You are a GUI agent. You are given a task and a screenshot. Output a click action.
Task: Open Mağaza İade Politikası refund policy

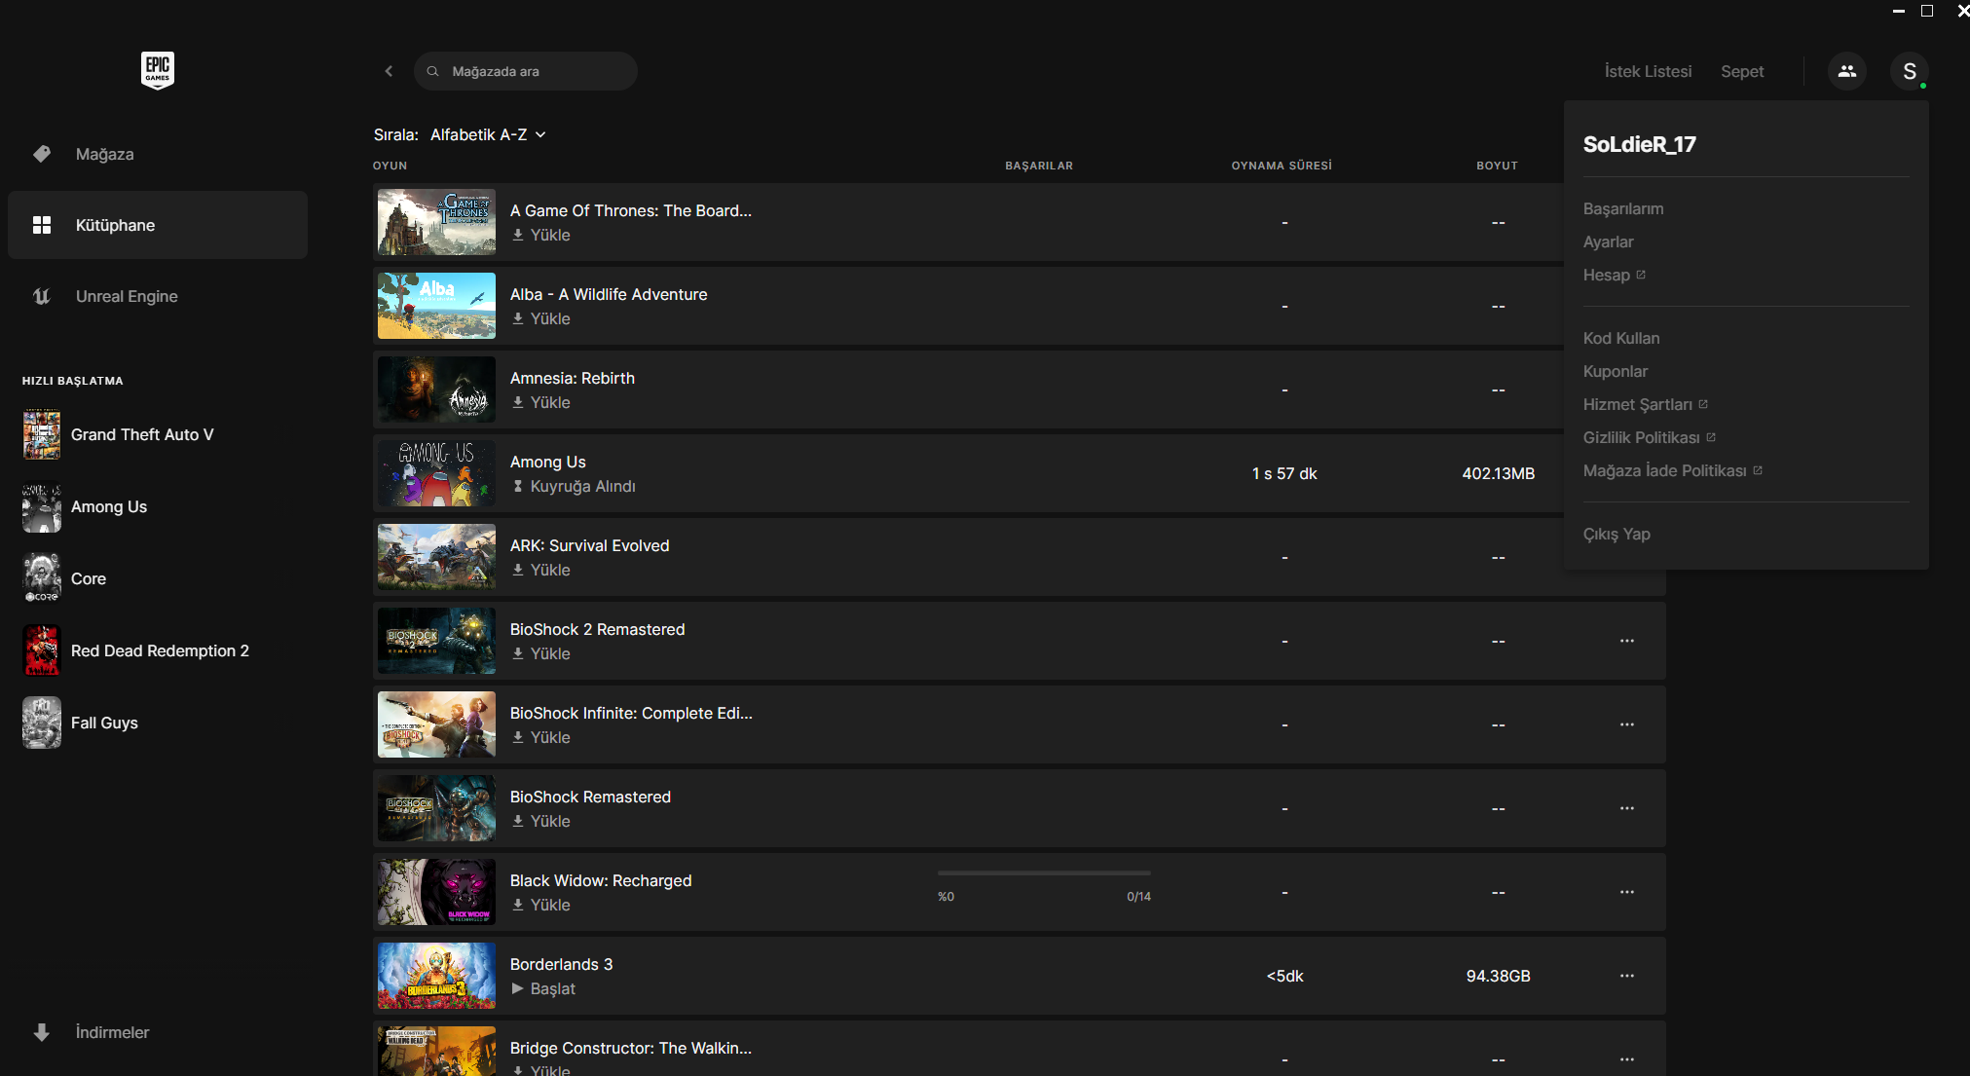pyautogui.click(x=1673, y=470)
